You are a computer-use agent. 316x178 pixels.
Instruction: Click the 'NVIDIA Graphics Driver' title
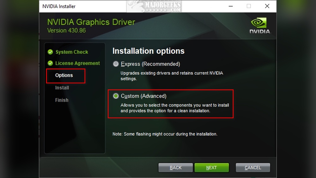91,22
